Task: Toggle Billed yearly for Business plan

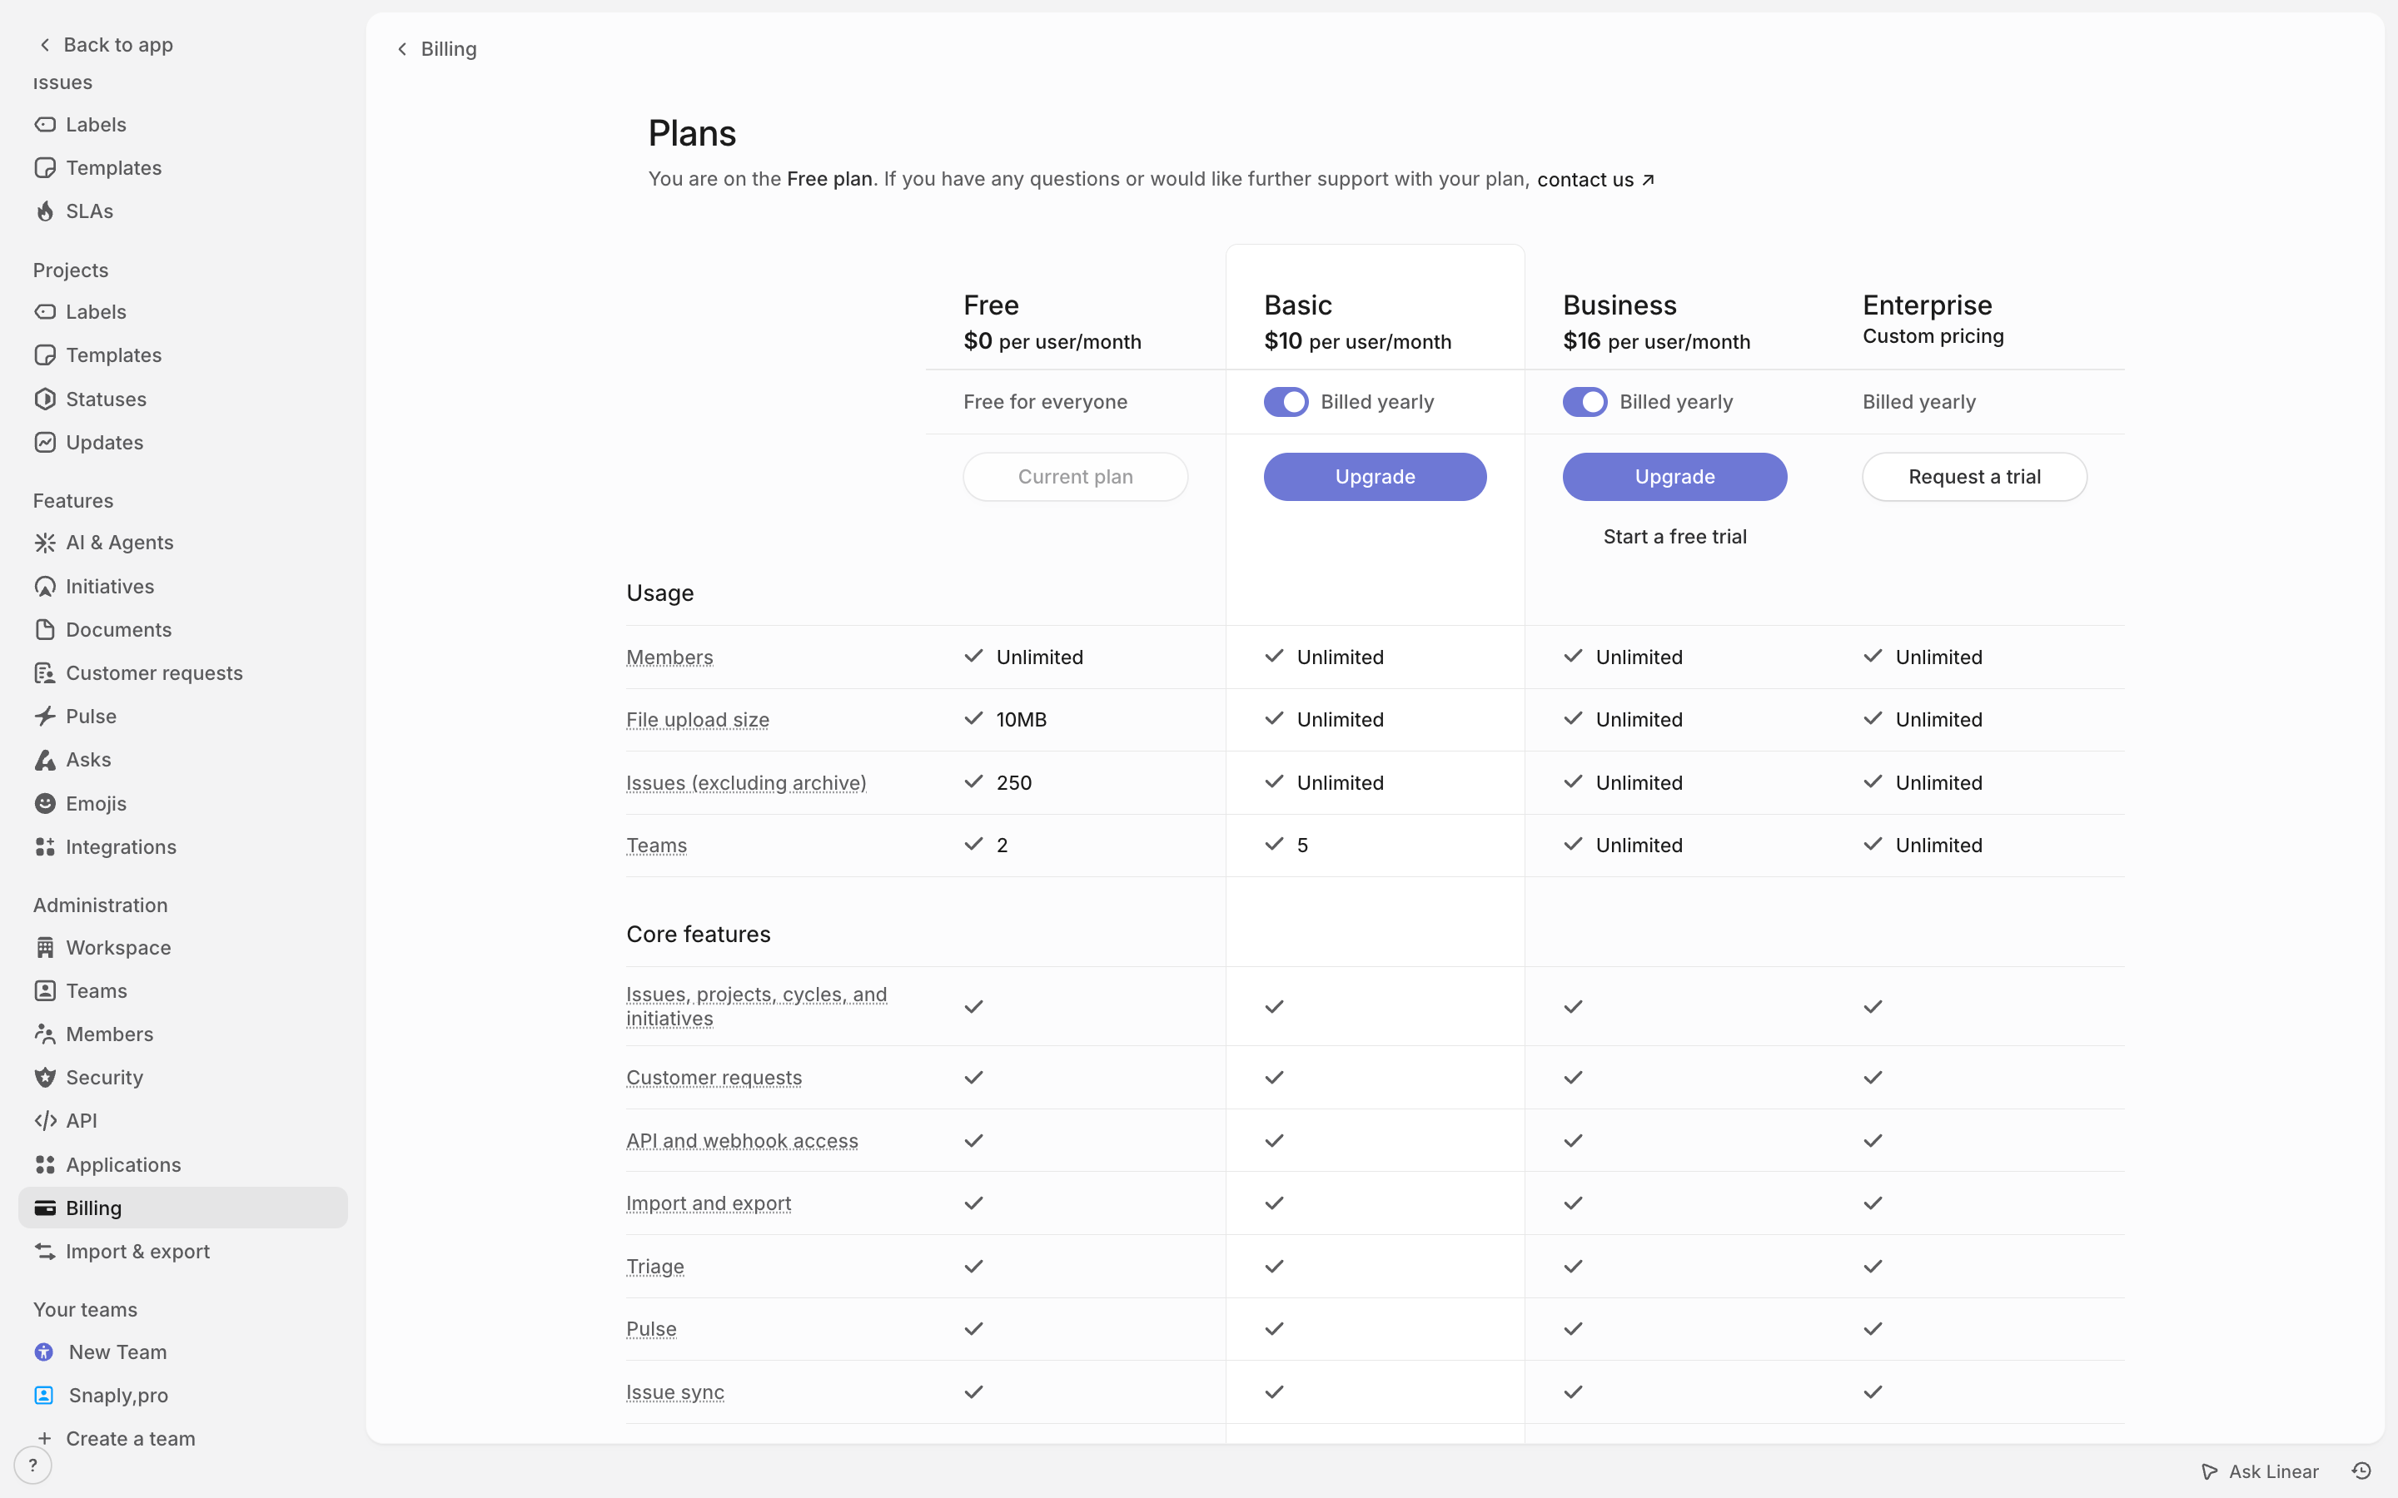Action: click(1585, 402)
